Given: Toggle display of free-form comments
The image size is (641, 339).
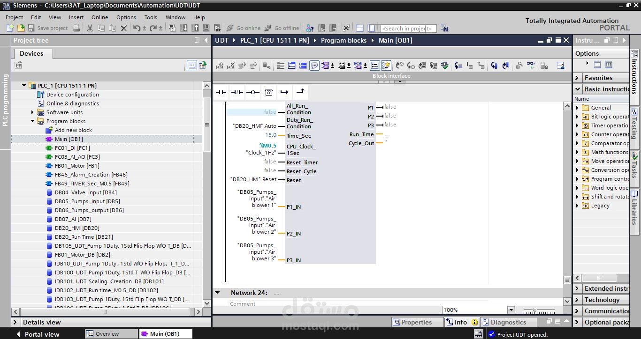Looking at the screenshot, I should pos(314,66).
